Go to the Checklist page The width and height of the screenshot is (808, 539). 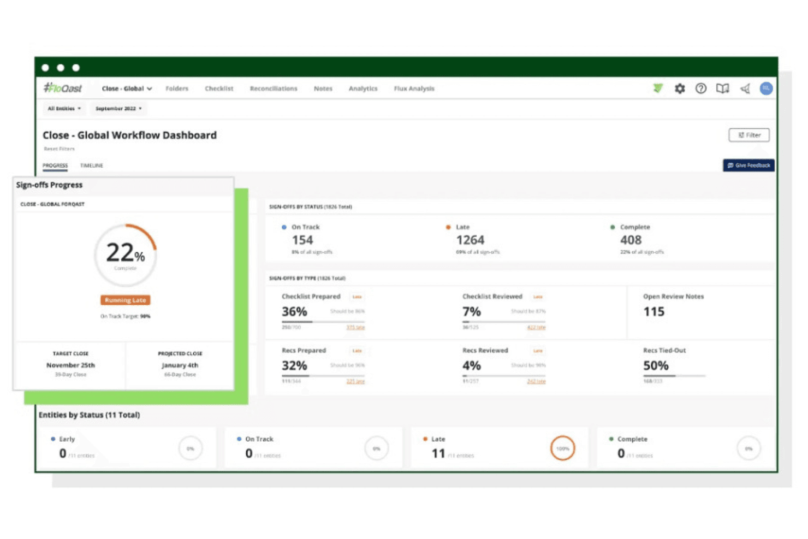coord(219,88)
